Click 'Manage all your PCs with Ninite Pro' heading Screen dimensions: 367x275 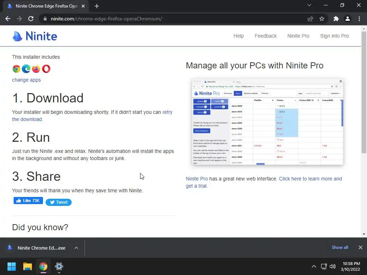coord(255,66)
